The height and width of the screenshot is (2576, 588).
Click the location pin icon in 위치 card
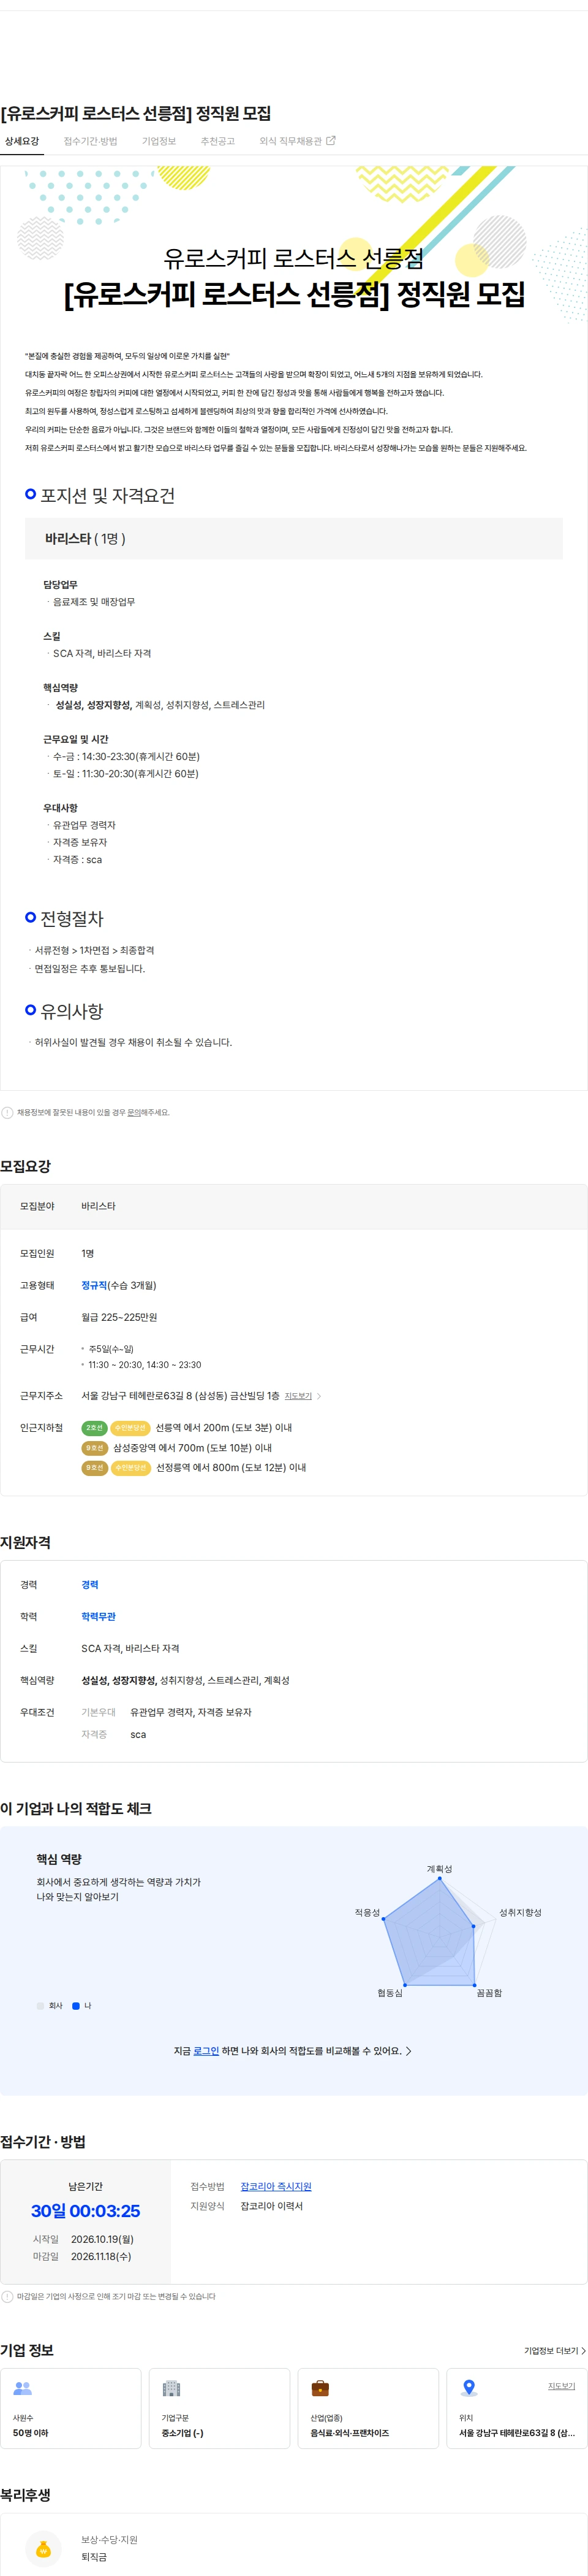pyautogui.click(x=469, y=2388)
